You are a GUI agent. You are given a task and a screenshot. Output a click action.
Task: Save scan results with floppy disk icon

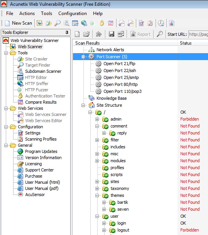coord(112,34)
